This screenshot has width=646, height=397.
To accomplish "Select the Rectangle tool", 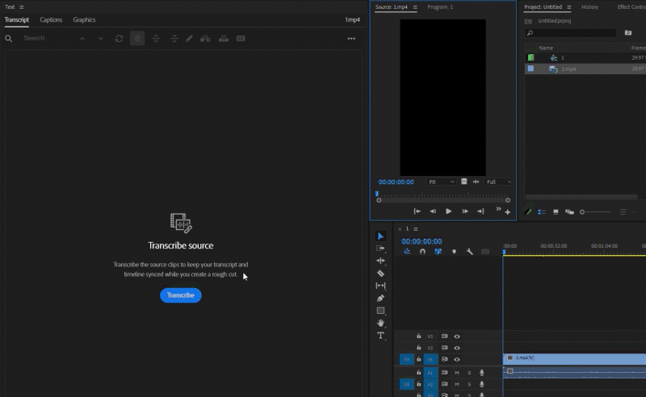I will (x=380, y=311).
